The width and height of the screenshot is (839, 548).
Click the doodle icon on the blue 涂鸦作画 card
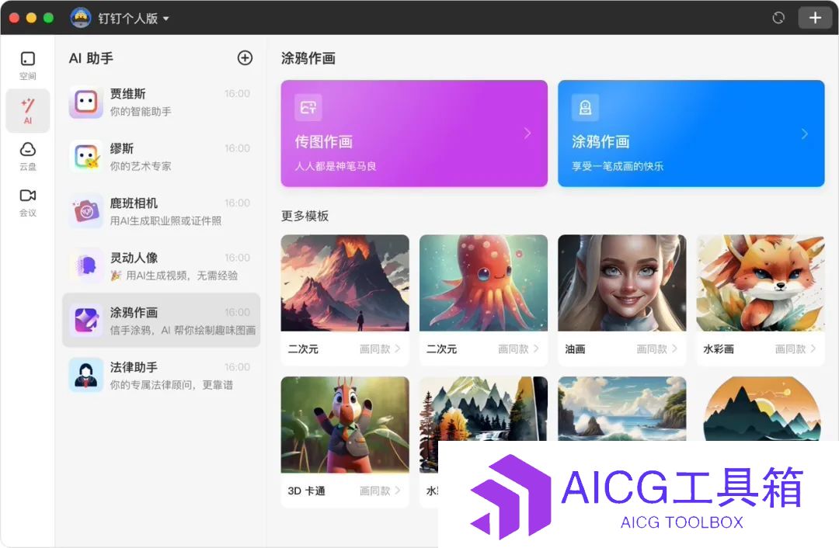click(x=586, y=107)
